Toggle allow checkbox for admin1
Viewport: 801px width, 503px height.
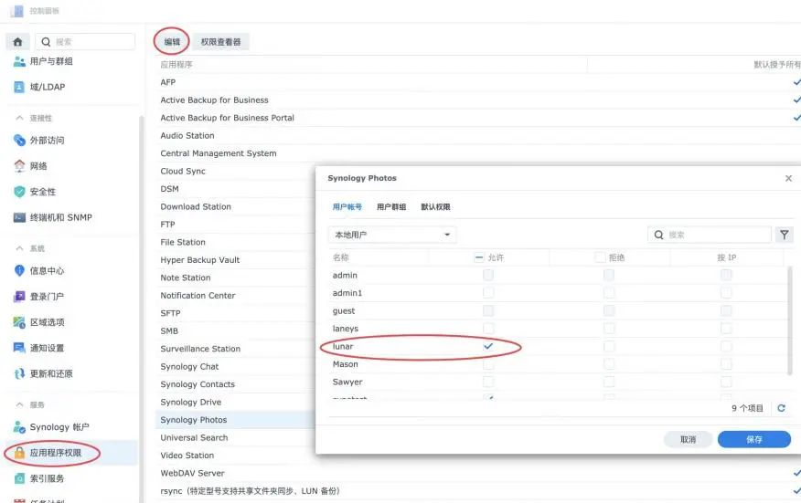pyautogui.click(x=488, y=293)
